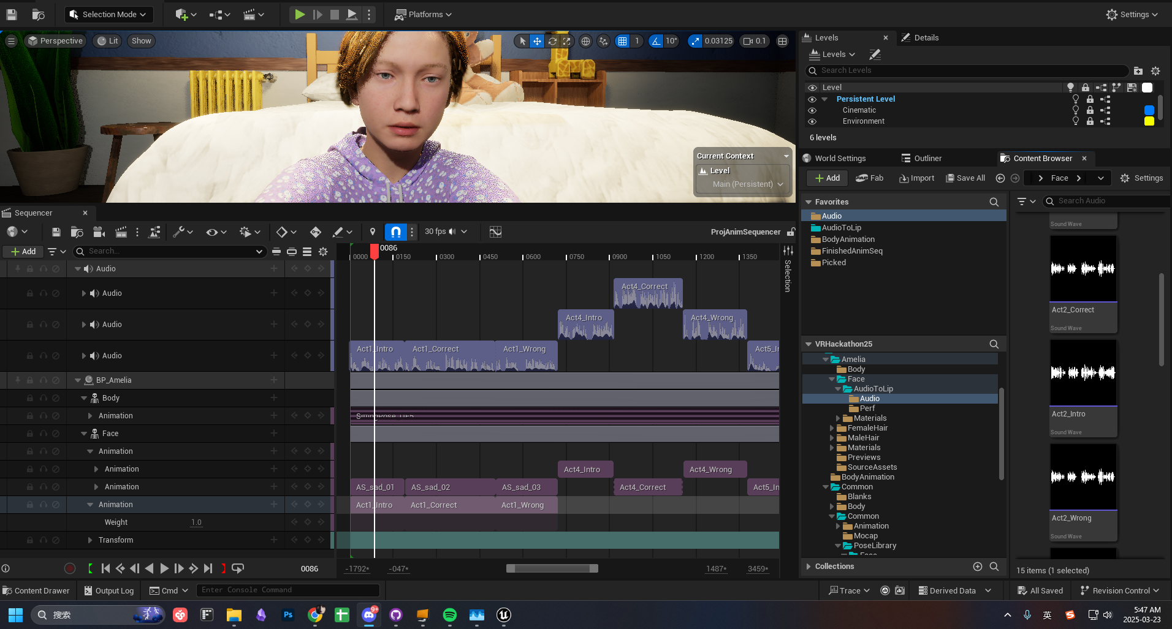This screenshot has height=629, width=1172.
Task: Toggle the Sequencer snapping magnet icon
Action: click(396, 232)
